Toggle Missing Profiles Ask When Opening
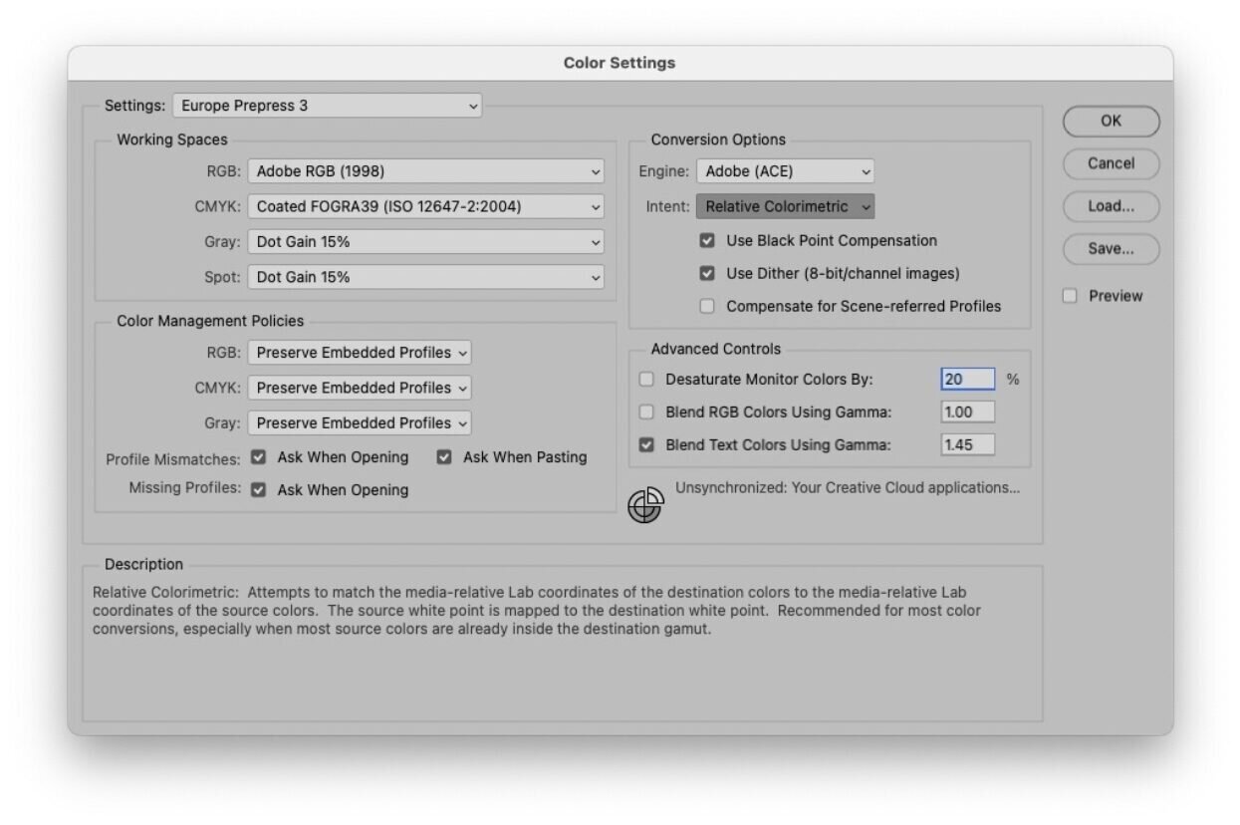 point(259,490)
